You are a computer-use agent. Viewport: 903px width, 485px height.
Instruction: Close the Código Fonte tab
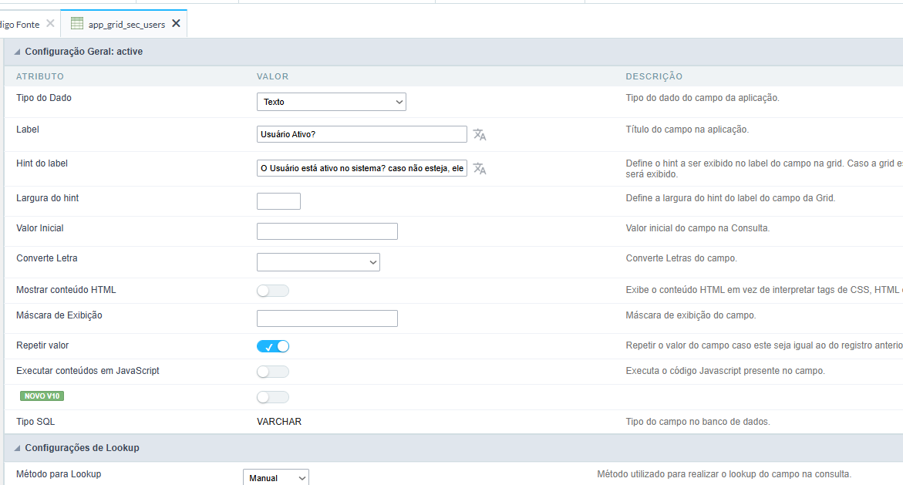click(x=50, y=24)
